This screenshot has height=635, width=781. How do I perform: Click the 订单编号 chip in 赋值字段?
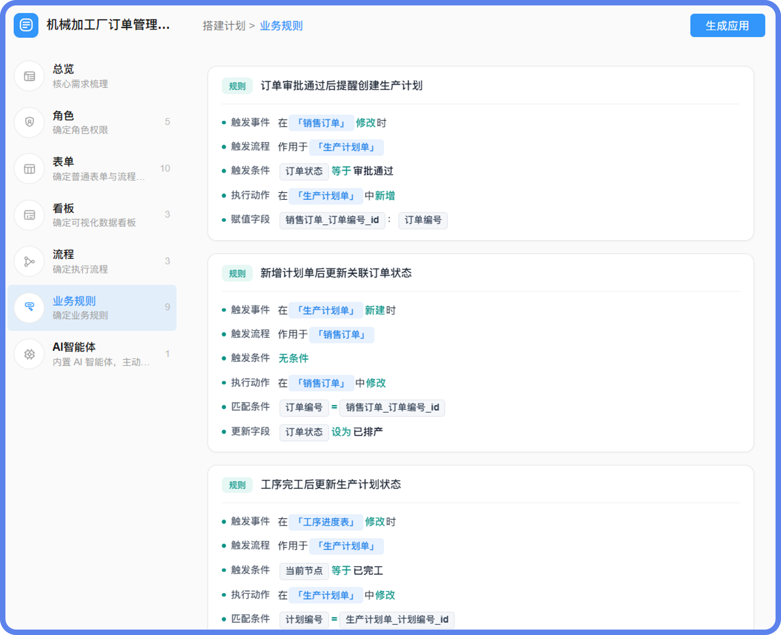coord(423,220)
